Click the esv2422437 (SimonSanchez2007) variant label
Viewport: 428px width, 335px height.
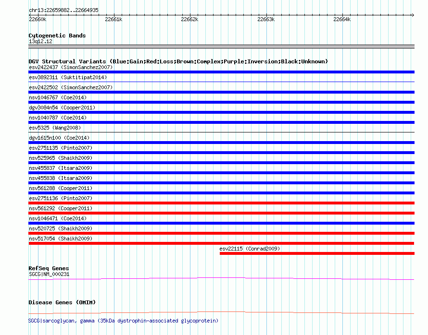coord(71,67)
